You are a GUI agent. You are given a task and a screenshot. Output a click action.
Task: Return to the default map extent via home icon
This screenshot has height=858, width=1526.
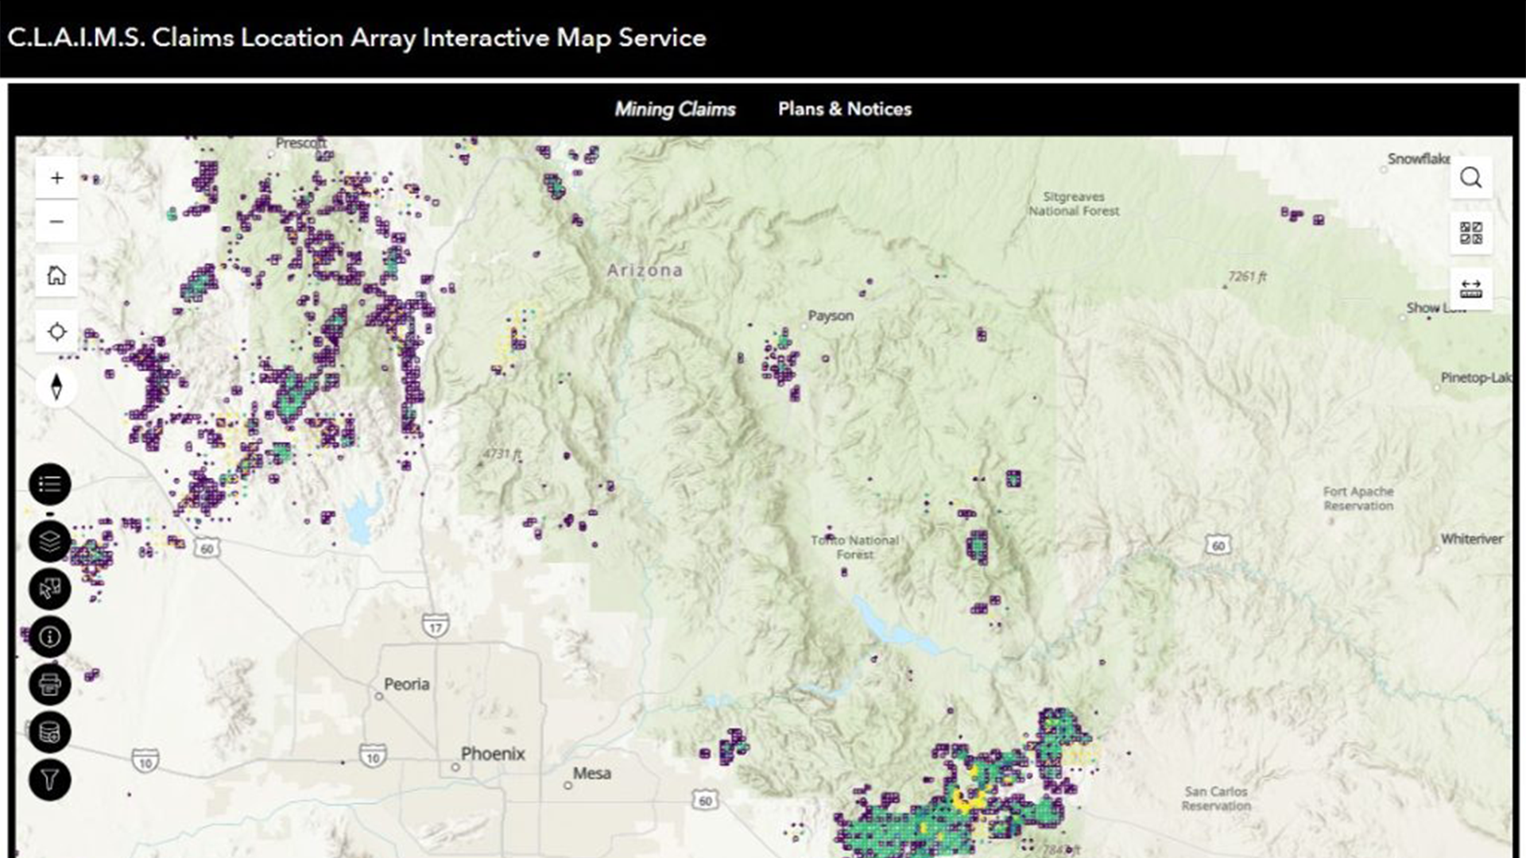tap(56, 276)
